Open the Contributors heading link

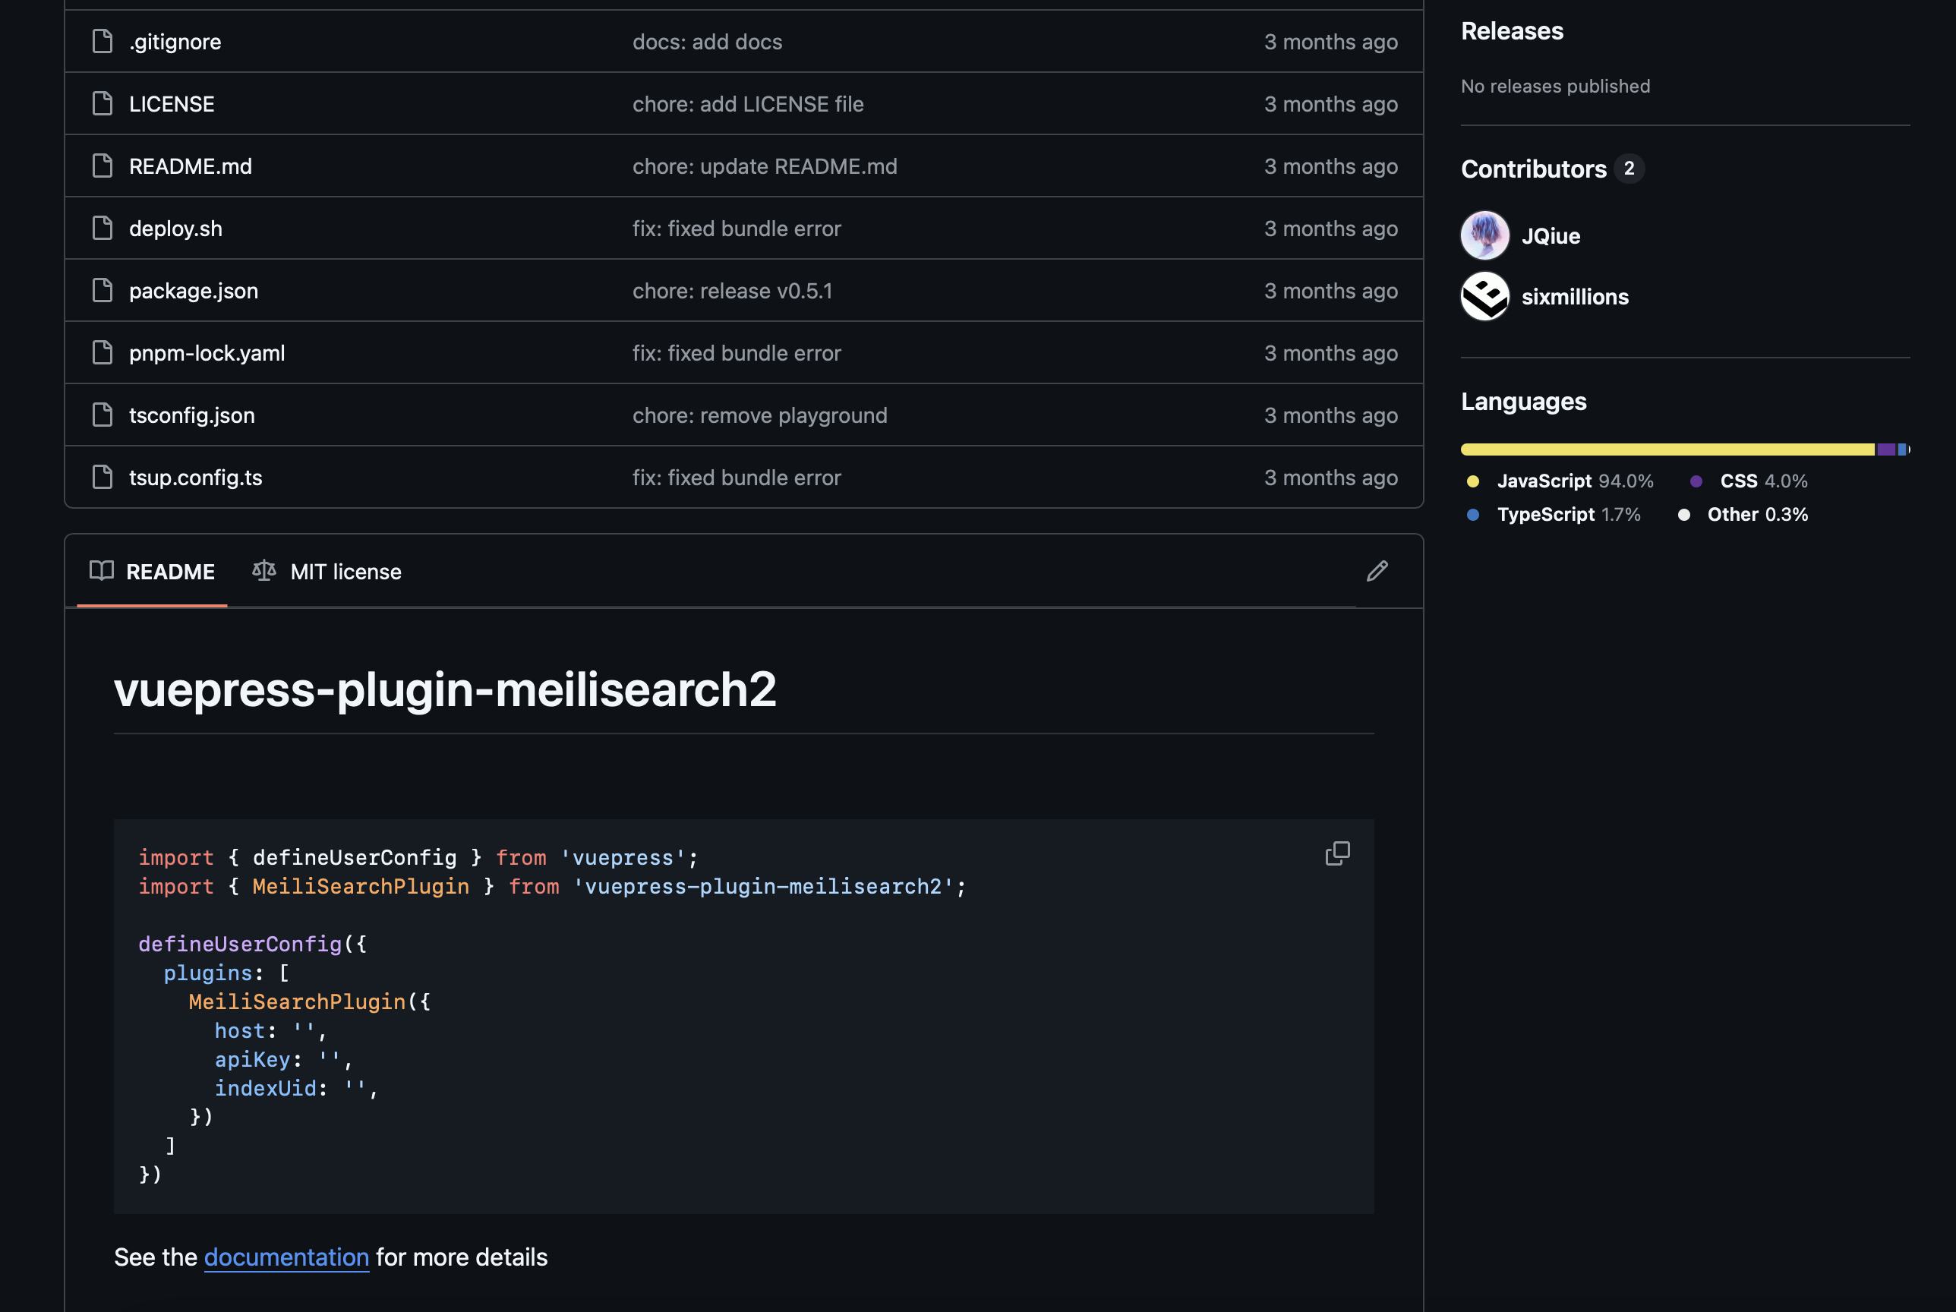1532,169
